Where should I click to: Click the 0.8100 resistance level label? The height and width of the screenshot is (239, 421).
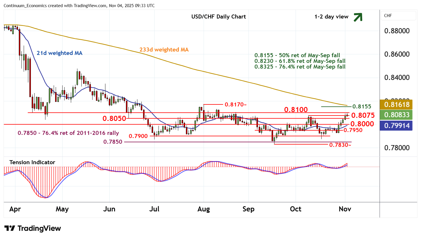pos(296,110)
